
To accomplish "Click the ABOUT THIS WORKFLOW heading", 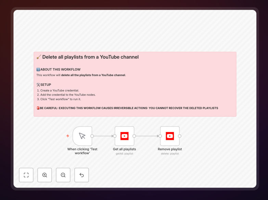I will [59, 69].
